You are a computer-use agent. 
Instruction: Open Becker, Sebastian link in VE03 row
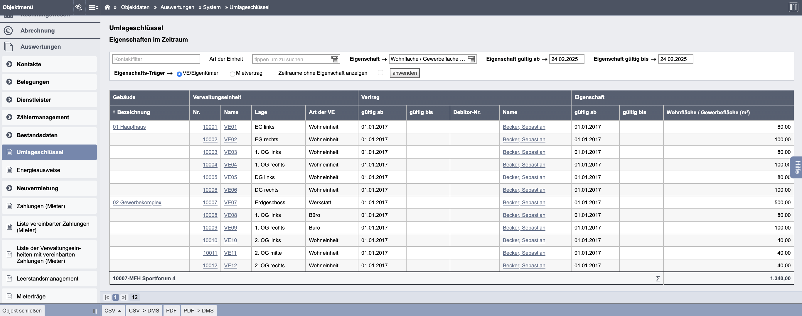pos(524,152)
